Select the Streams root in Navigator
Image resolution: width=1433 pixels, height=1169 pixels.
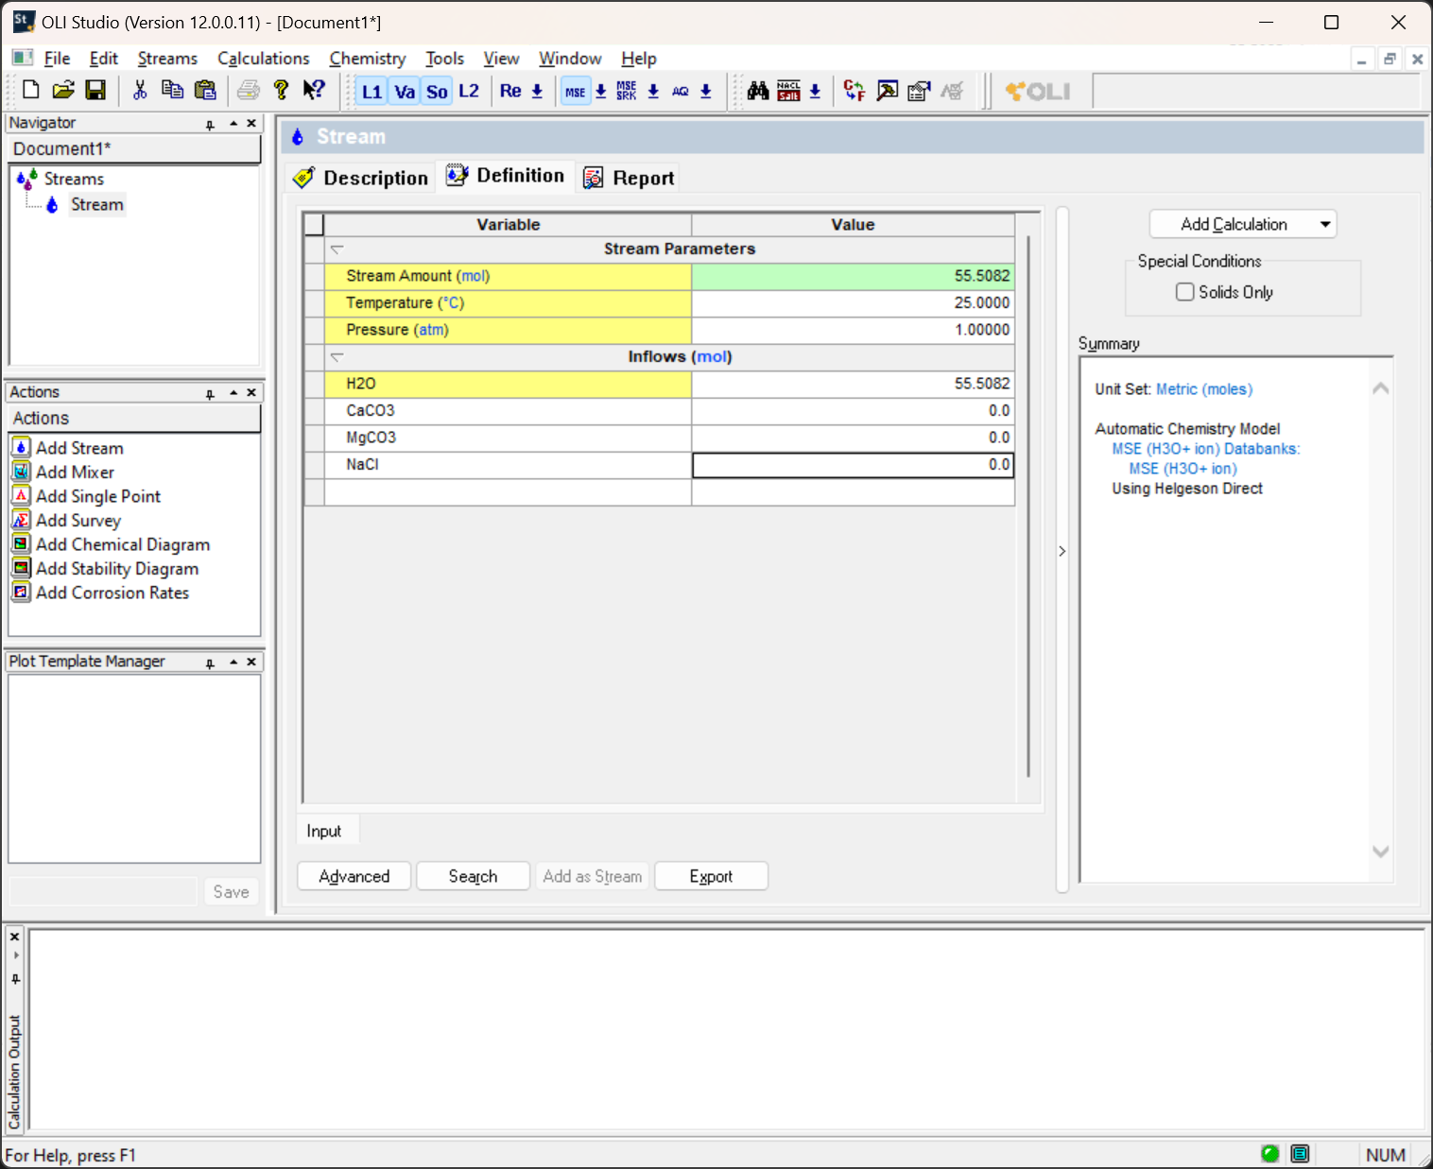click(x=74, y=179)
